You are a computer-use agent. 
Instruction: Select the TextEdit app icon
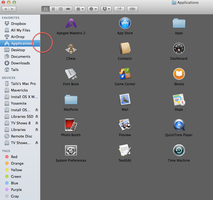[125, 150]
